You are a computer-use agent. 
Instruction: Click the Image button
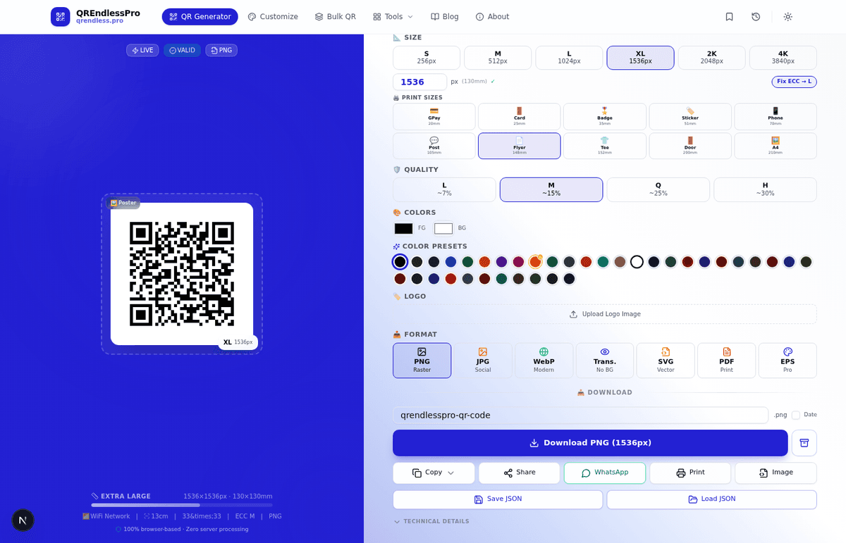tap(775, 473)
